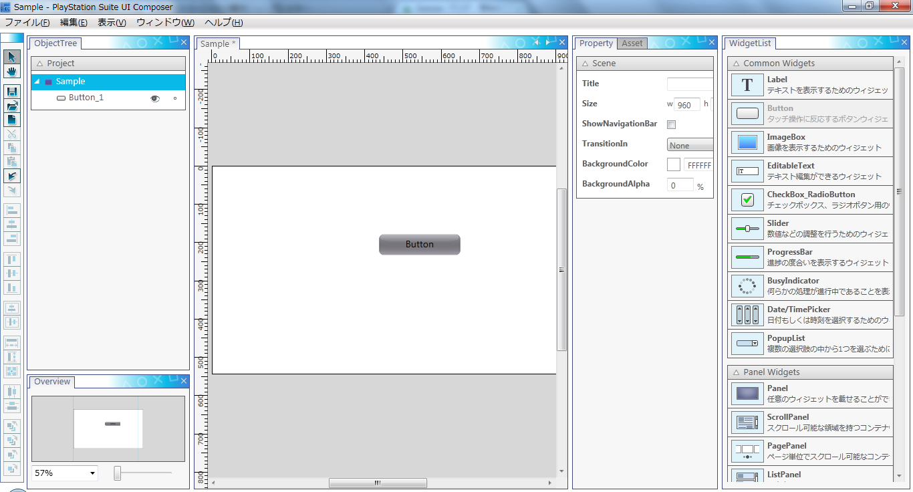Screen dimensions: 913x492
Task: Enable the ShowNavigationBar checkbox
Action: pos(672,124)
